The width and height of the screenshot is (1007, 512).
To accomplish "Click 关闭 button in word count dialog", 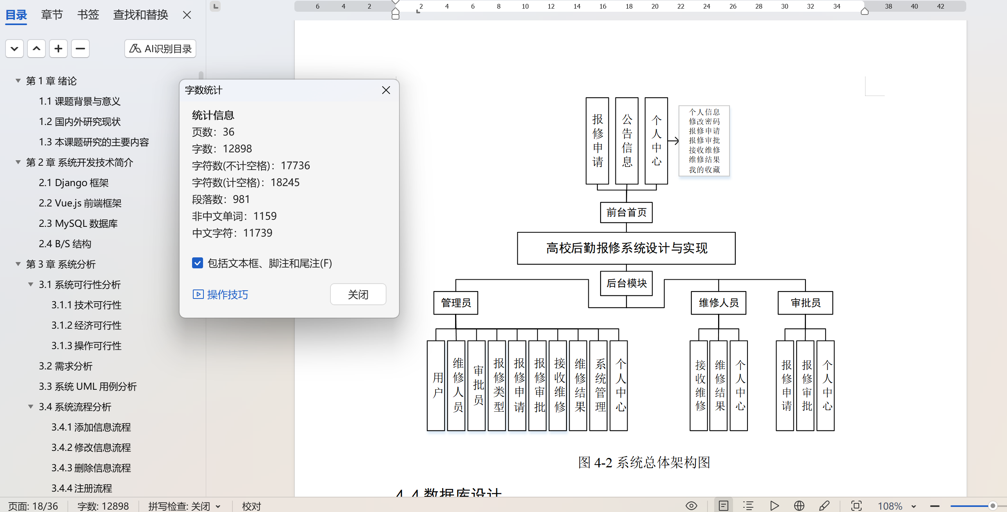I will (x=357, y=294).
